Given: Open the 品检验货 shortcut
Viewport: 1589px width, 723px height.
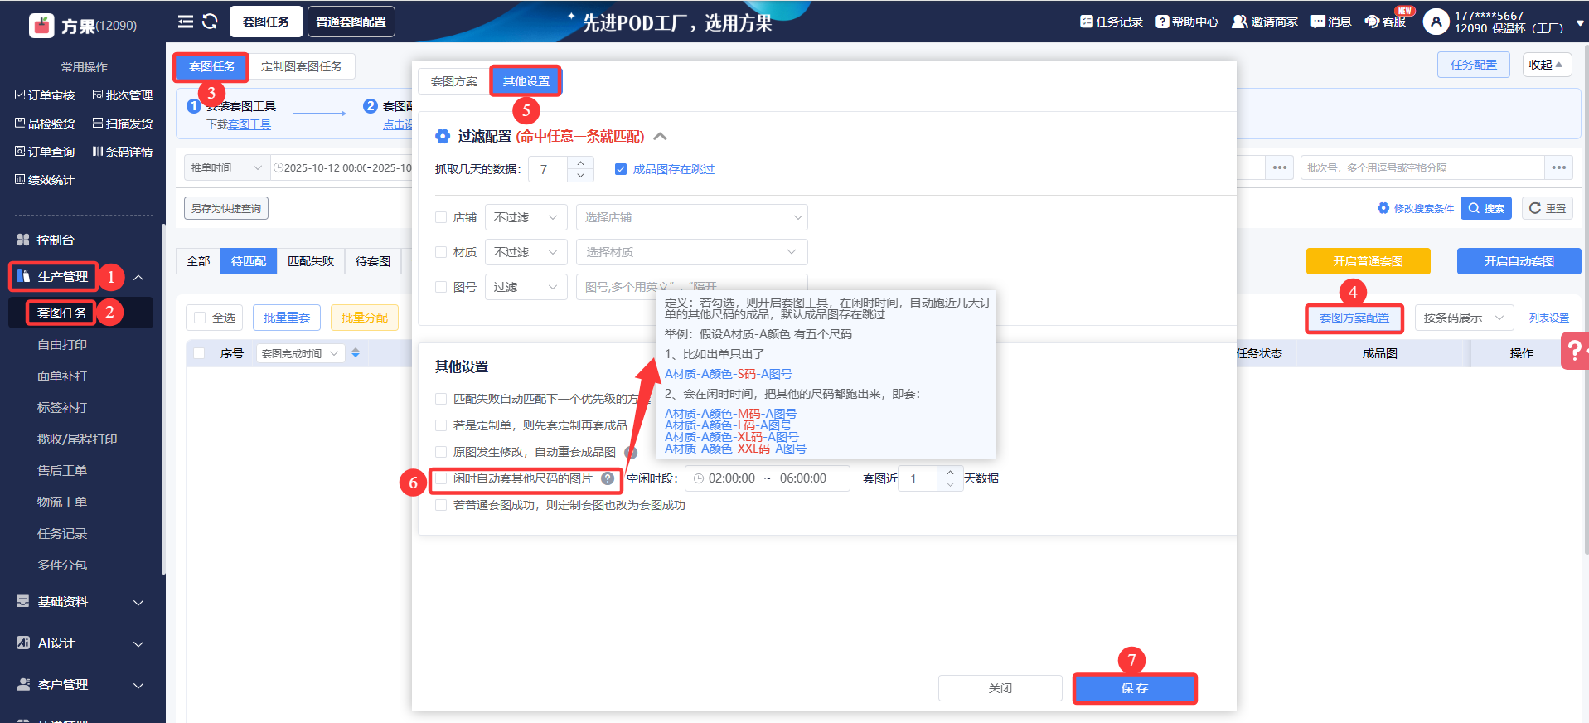Looking at the screenshot, I should [45, 124].
